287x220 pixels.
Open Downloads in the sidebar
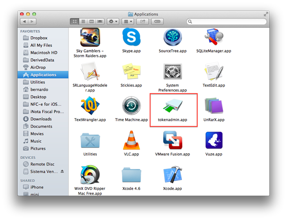(x=43, y=119)
